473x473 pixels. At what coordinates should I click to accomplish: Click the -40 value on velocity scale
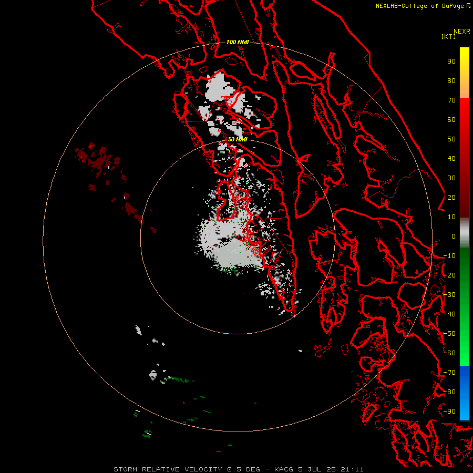pos(449,314)
